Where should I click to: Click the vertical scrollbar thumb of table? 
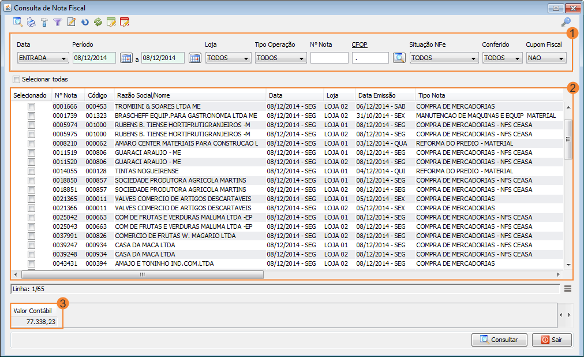[x=568, y=139]
